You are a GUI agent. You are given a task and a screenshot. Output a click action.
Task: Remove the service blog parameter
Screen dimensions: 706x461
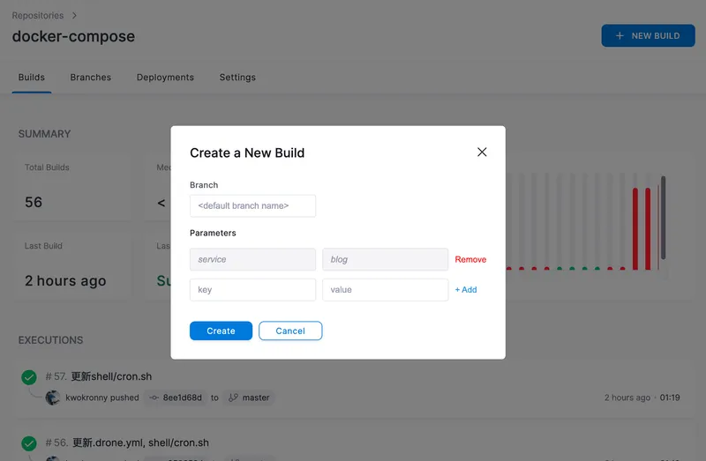pyautogui.click(x=470, y=260)
